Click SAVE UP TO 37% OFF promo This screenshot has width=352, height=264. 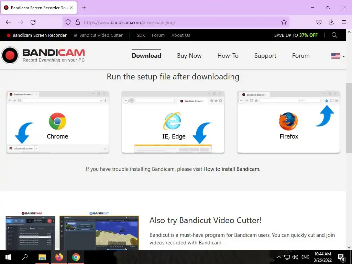[296, 35]
